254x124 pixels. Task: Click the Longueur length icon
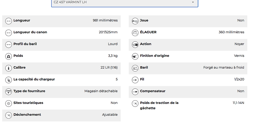(x=9, y=21)
